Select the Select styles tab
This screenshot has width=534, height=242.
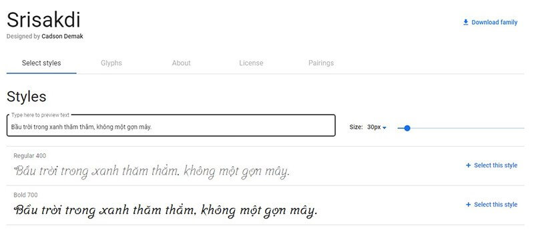pyautogui.click(x=41, y=63)
